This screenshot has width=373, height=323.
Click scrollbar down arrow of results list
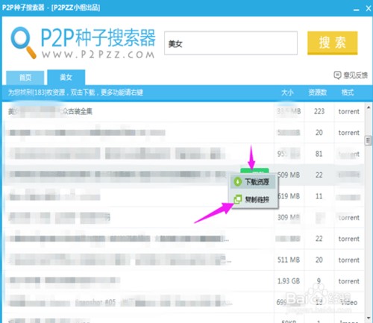pyautogui.click(x=369, y=318)
